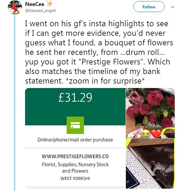Image resolution: width=181 pixels, height=191 pixels.
Task: Click the 'Online/phone/mail order purchase' label
Action: [x=75, y=140]
